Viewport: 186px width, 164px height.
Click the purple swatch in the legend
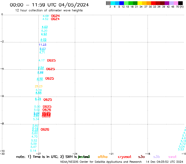tap(167, 3)
